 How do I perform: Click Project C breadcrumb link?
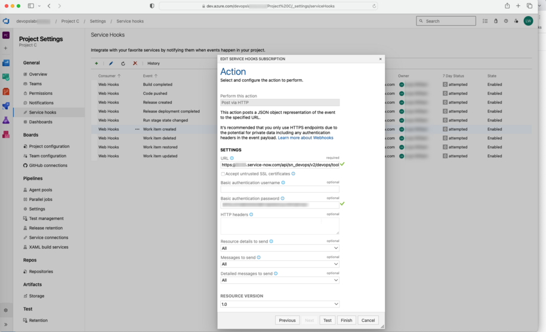70,21
